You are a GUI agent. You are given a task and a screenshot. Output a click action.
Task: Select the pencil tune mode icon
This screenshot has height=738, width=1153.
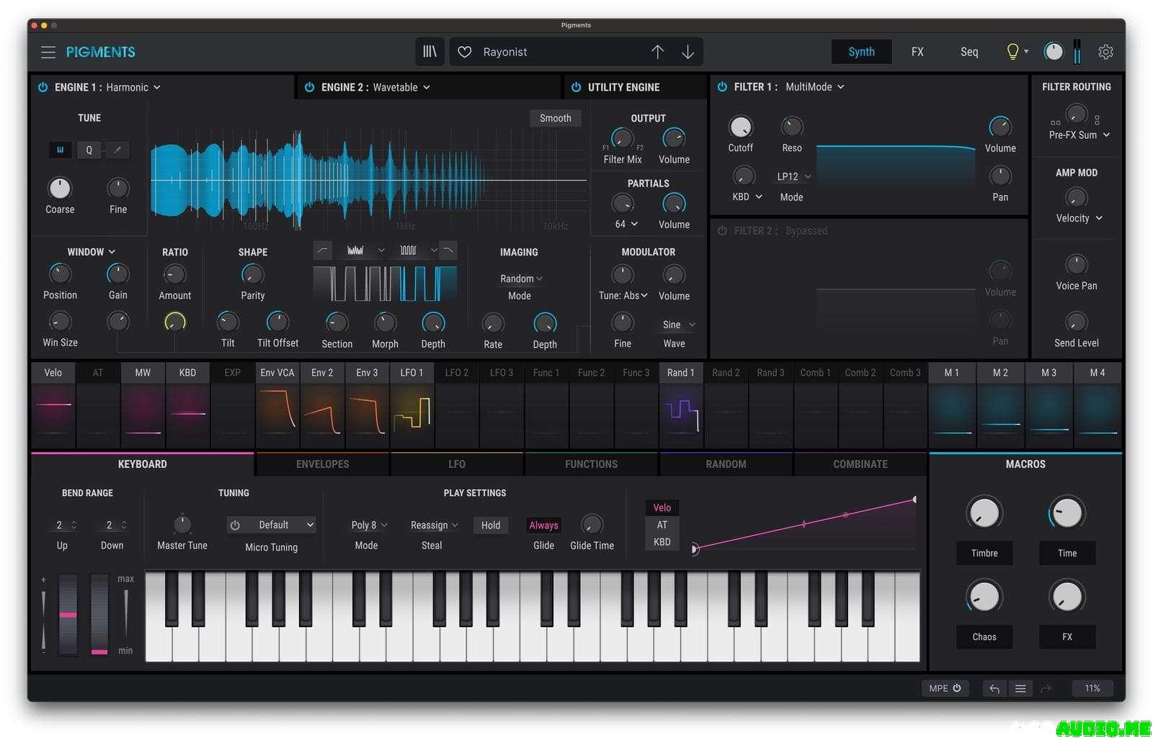117,150
